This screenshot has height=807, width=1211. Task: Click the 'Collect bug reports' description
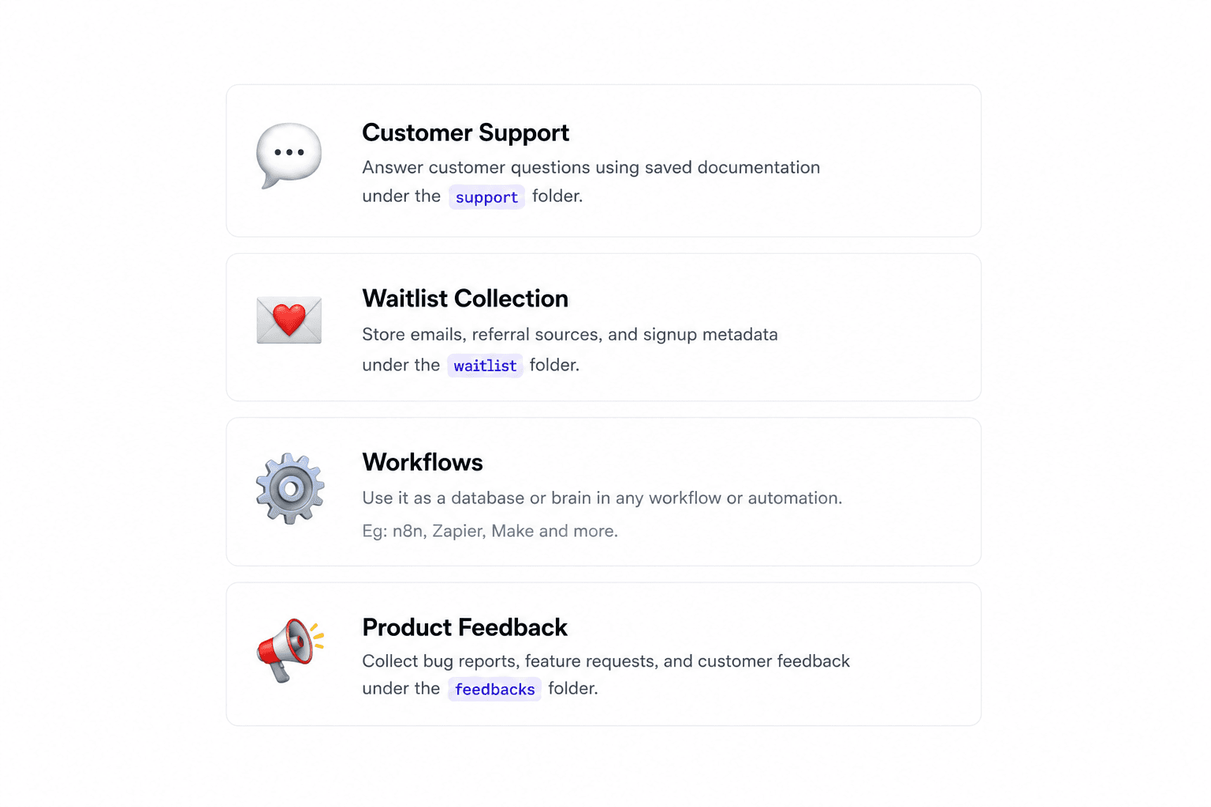click(605, 675)
